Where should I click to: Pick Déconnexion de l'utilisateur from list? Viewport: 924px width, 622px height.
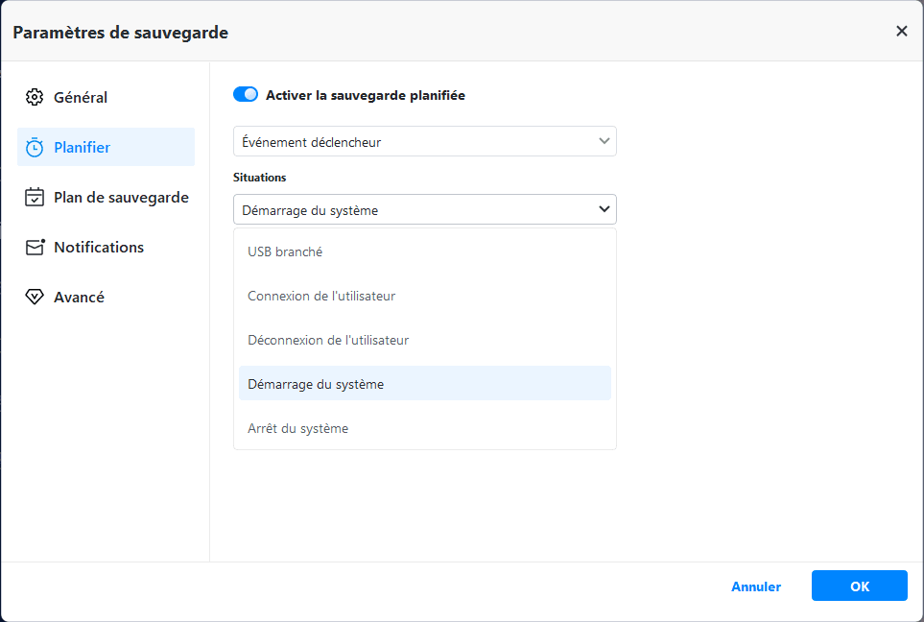tap(328, 340)
